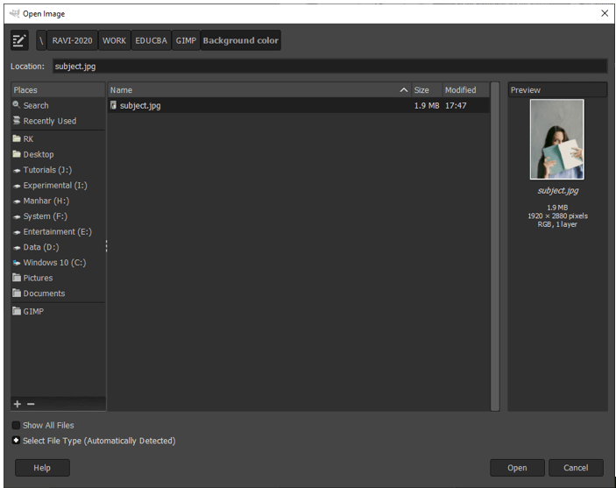Open Recently Used in Places
This screenshot has height=488, width=616.
coord(58,121)
